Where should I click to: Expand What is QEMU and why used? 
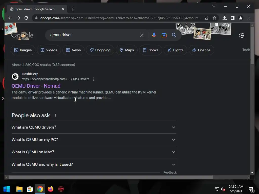94,164
